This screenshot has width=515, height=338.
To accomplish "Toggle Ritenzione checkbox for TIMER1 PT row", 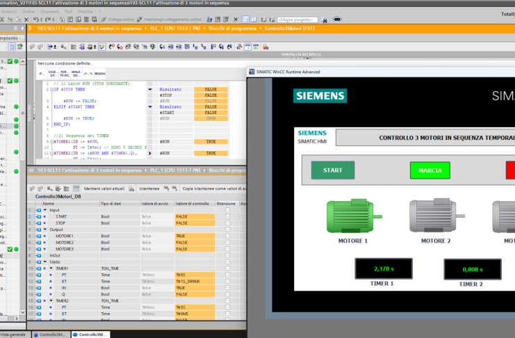I will click(x=227, y=275).
